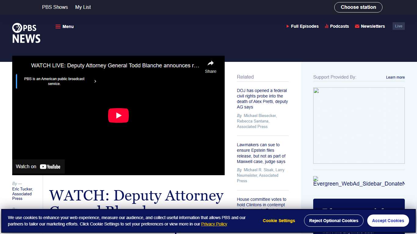Image resolution: width=417 pixels, height=234 pixels.
Task: Click the PBS News logo
Action: pos(26,33)
